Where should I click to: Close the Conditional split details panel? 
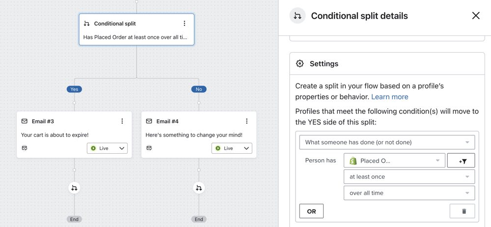pyautogui.click(x=476, y=16)
